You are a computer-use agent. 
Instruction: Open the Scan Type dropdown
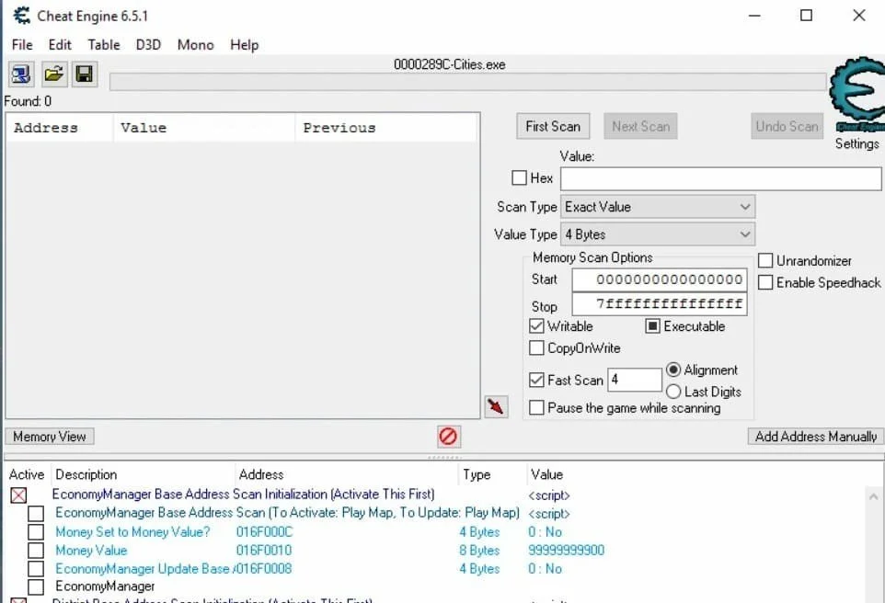[x=658, y=207]
